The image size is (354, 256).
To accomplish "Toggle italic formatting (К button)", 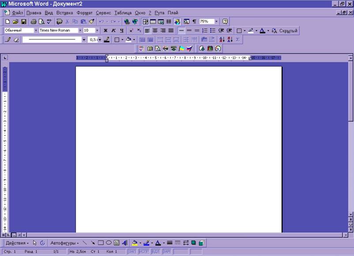I will click(113, 30).
